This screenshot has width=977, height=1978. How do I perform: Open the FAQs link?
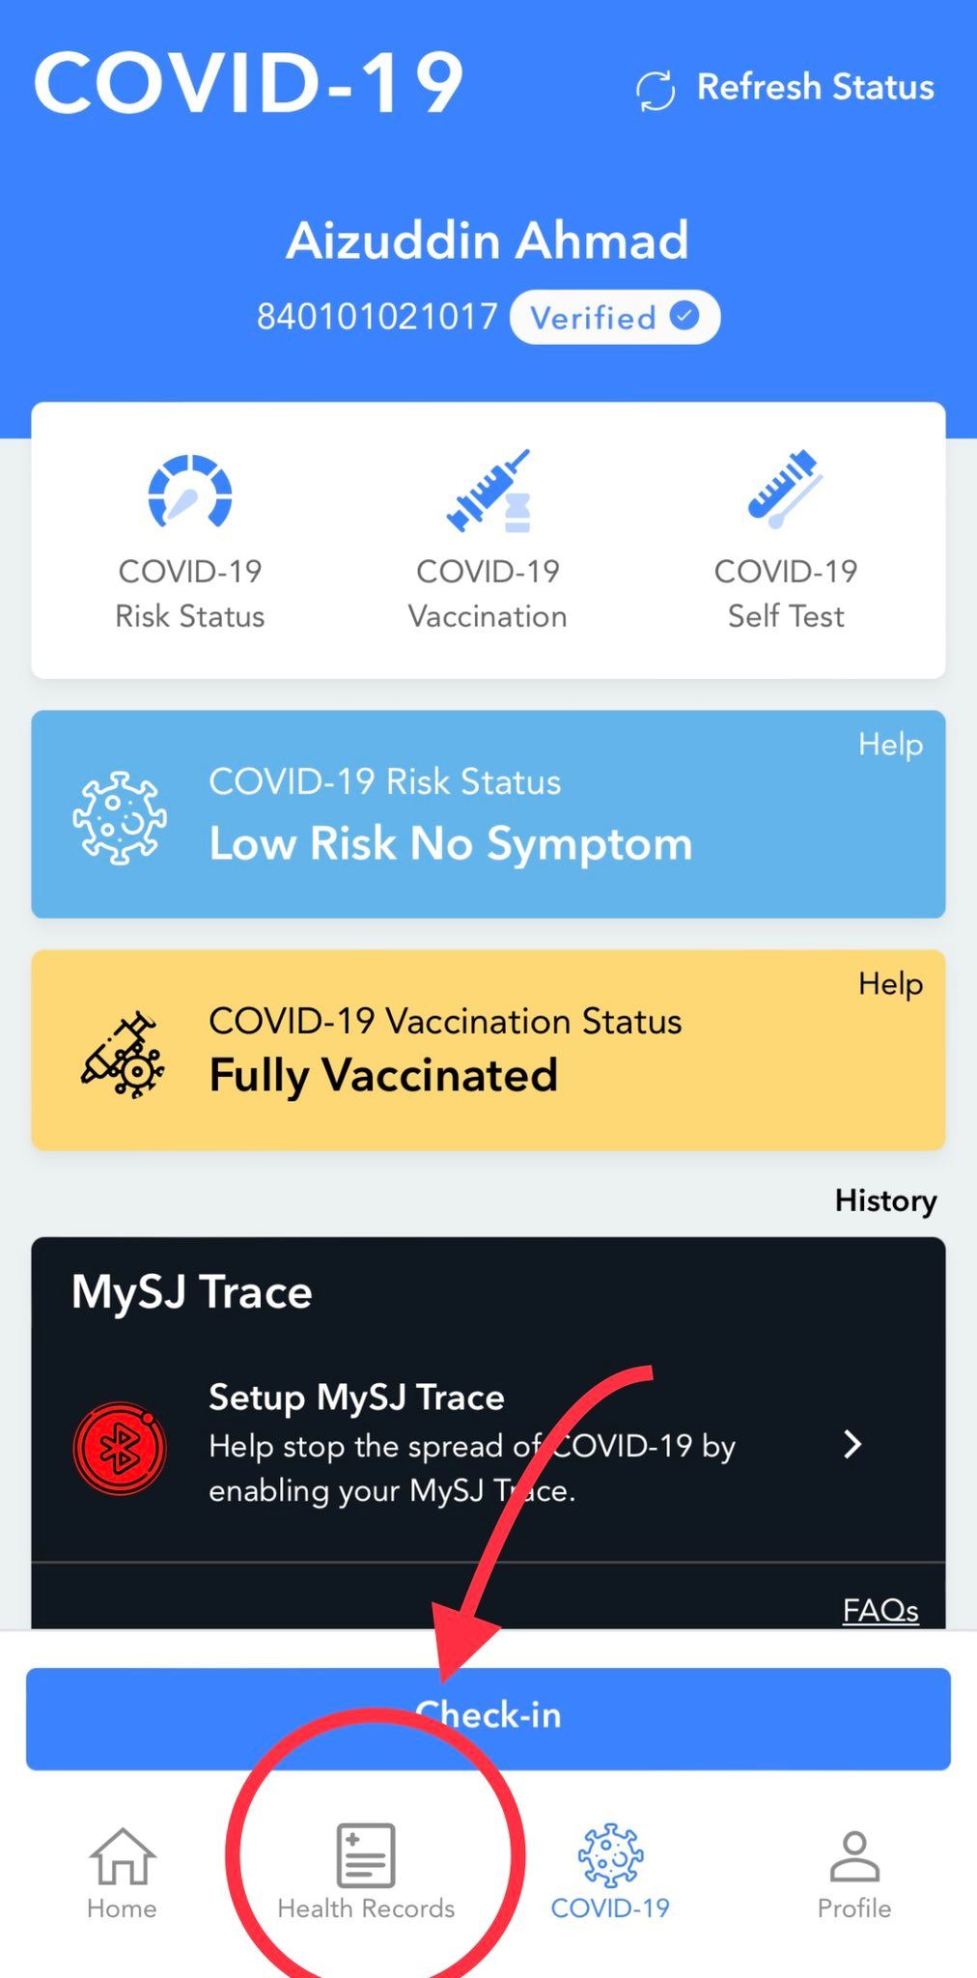[x=879, y=1610]
